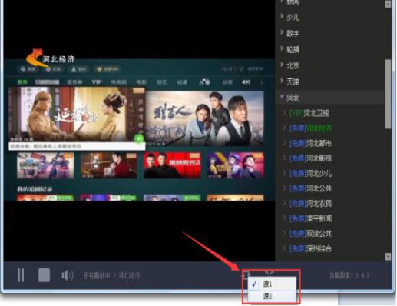Collapse the 河北 category arrow
This screenshot has height=306, width=397.
tap(282, 97)
